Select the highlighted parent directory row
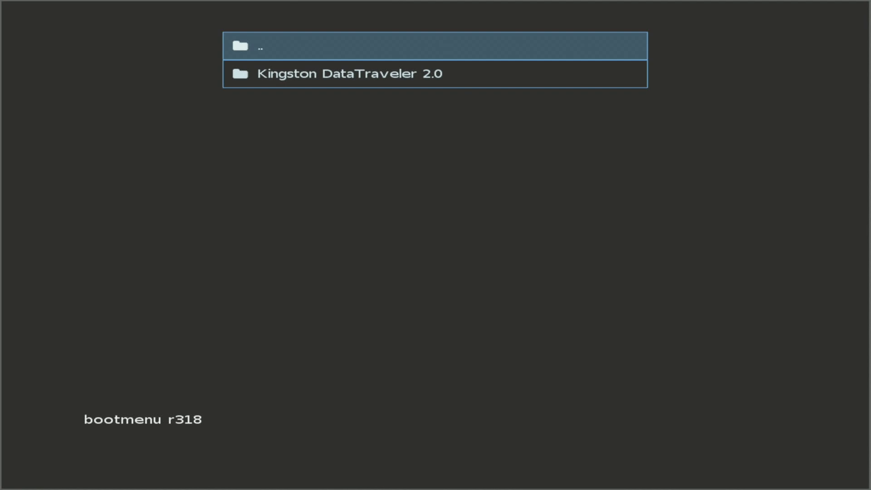The height and width of the screenshot is (490, 871). tap(435, 46)
